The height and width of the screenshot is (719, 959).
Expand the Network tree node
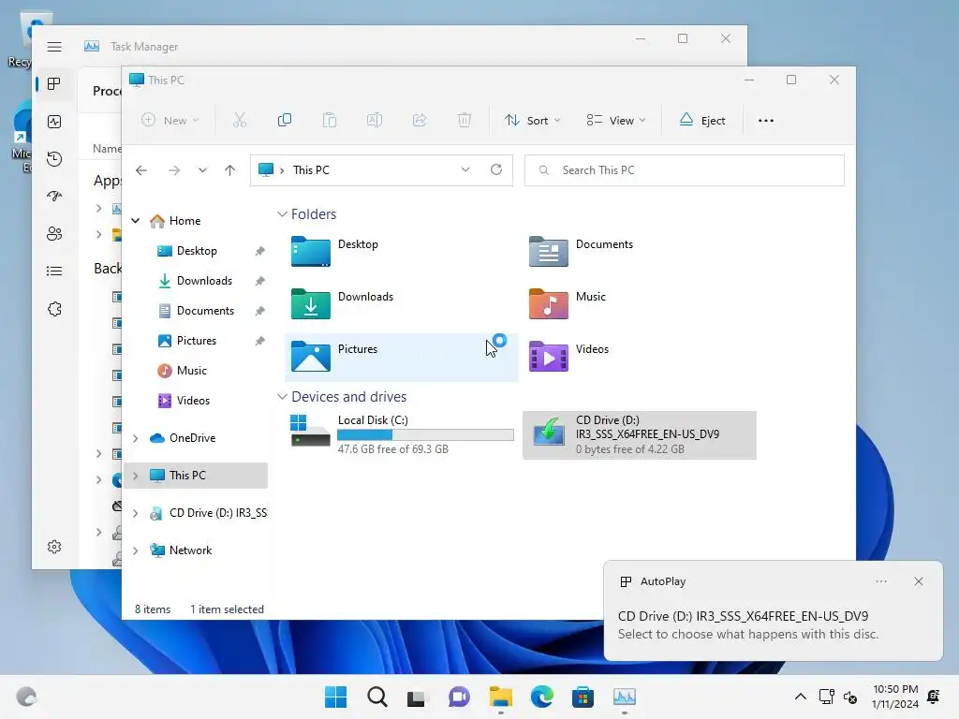(136, 550)
